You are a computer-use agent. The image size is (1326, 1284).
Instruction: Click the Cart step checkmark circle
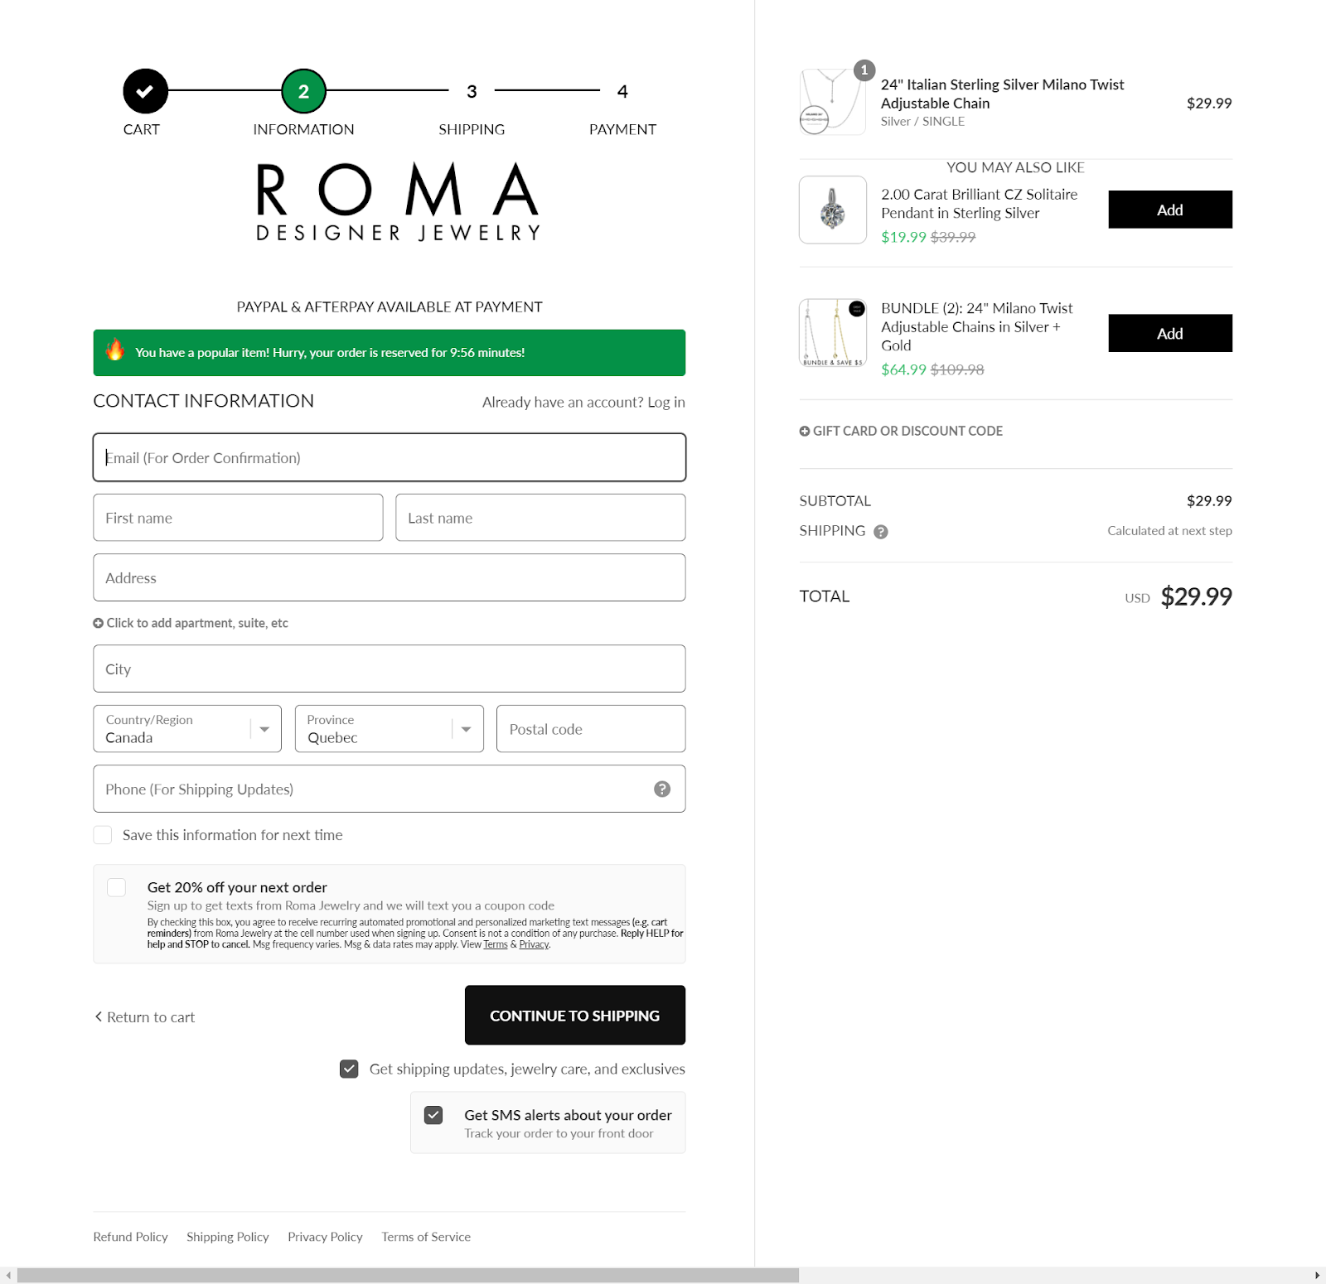tap(145, 91)
